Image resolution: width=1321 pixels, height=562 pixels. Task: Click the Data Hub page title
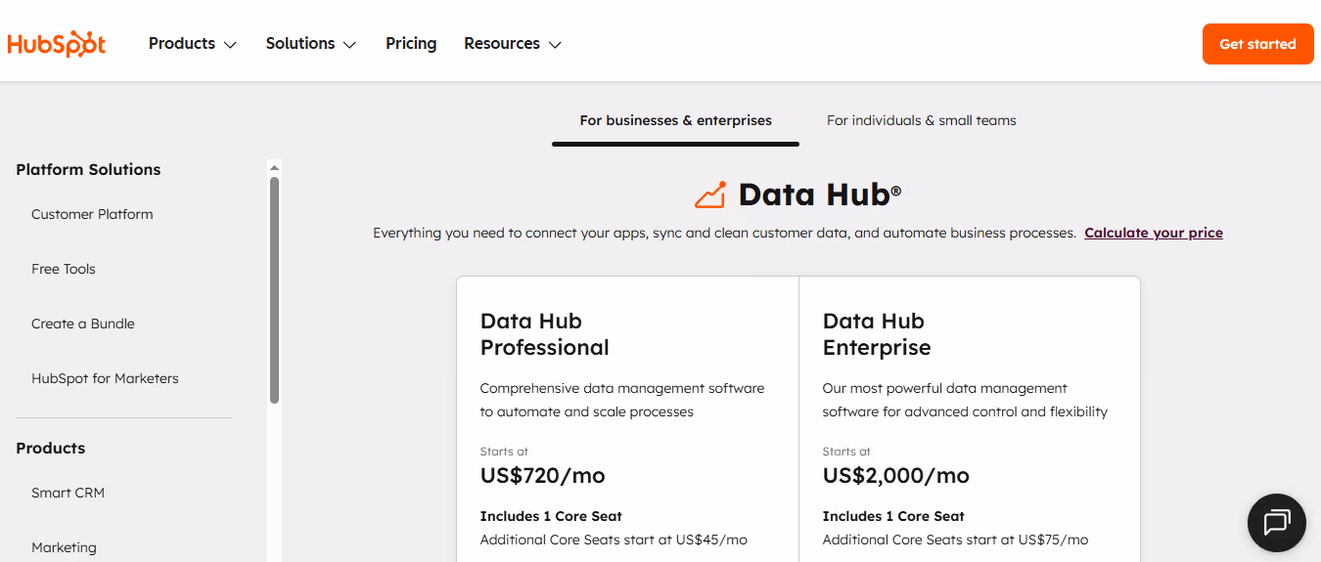(819, 195)
